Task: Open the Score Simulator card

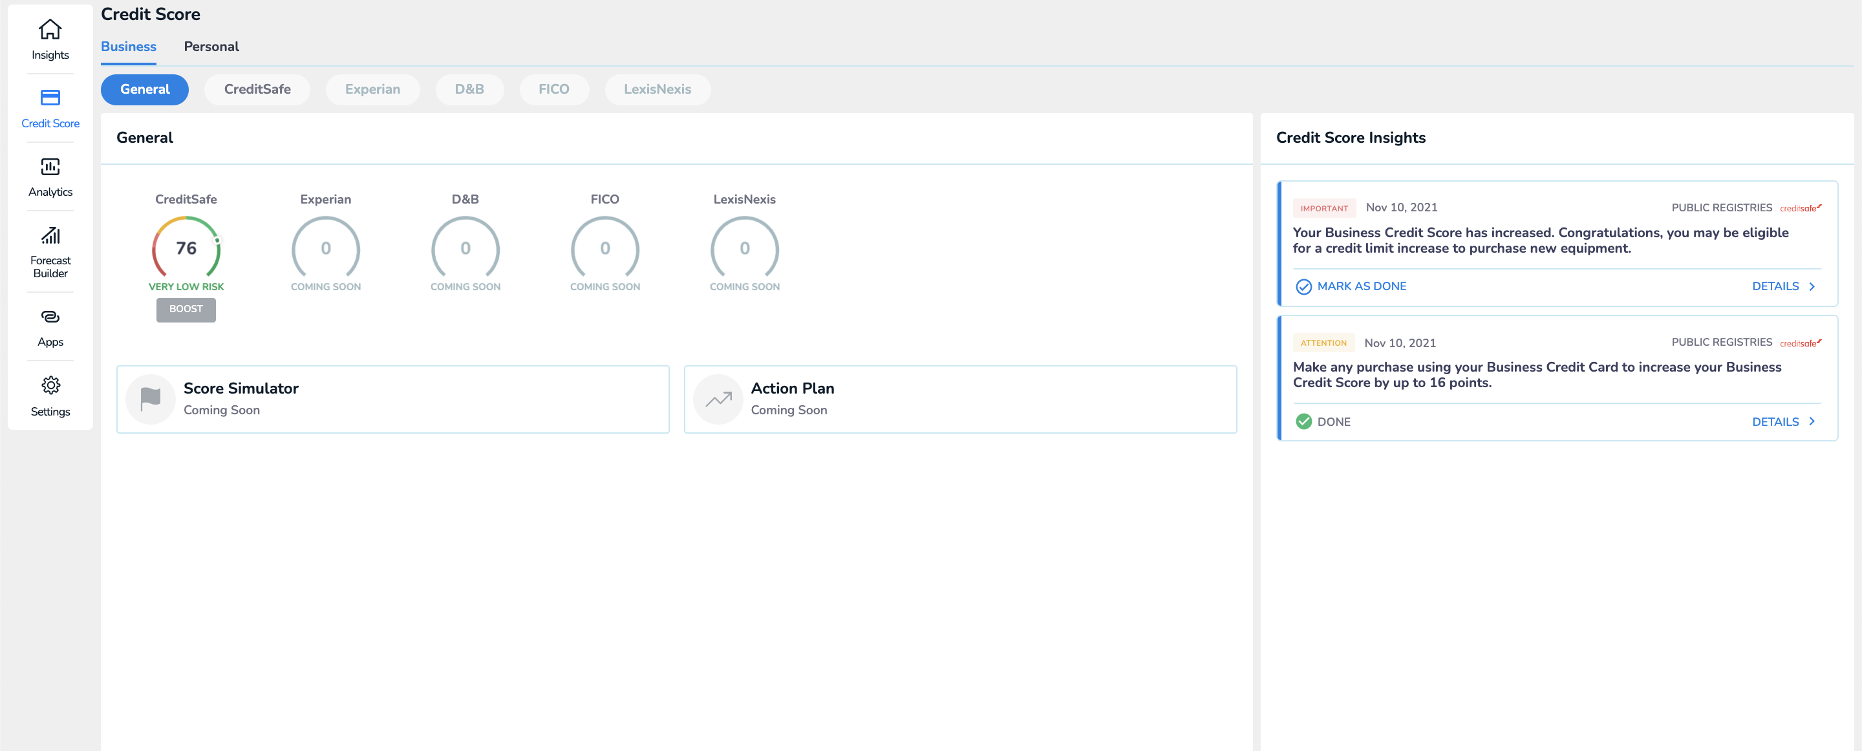Action: coord(392,399)
